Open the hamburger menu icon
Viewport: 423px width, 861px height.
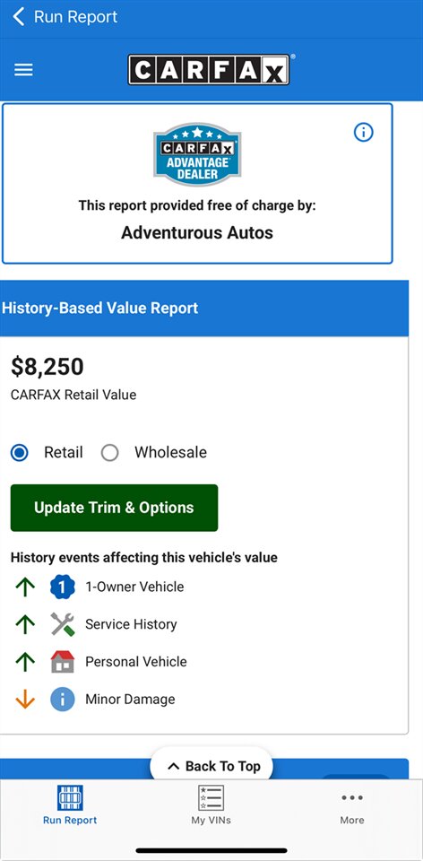pos(23,70)
